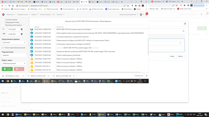Click warning icon of 12:01:16 timeout row
209x117 pixels.
[x=32, y=70]
